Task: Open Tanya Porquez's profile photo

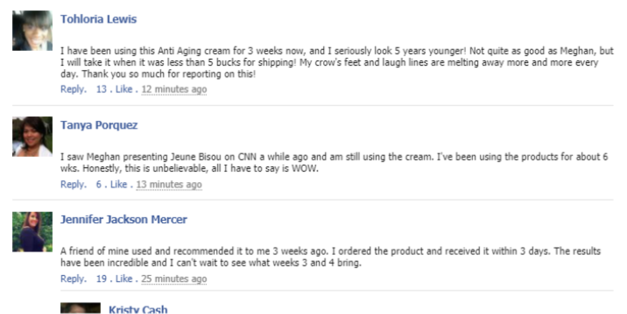Action: [32, 137]
